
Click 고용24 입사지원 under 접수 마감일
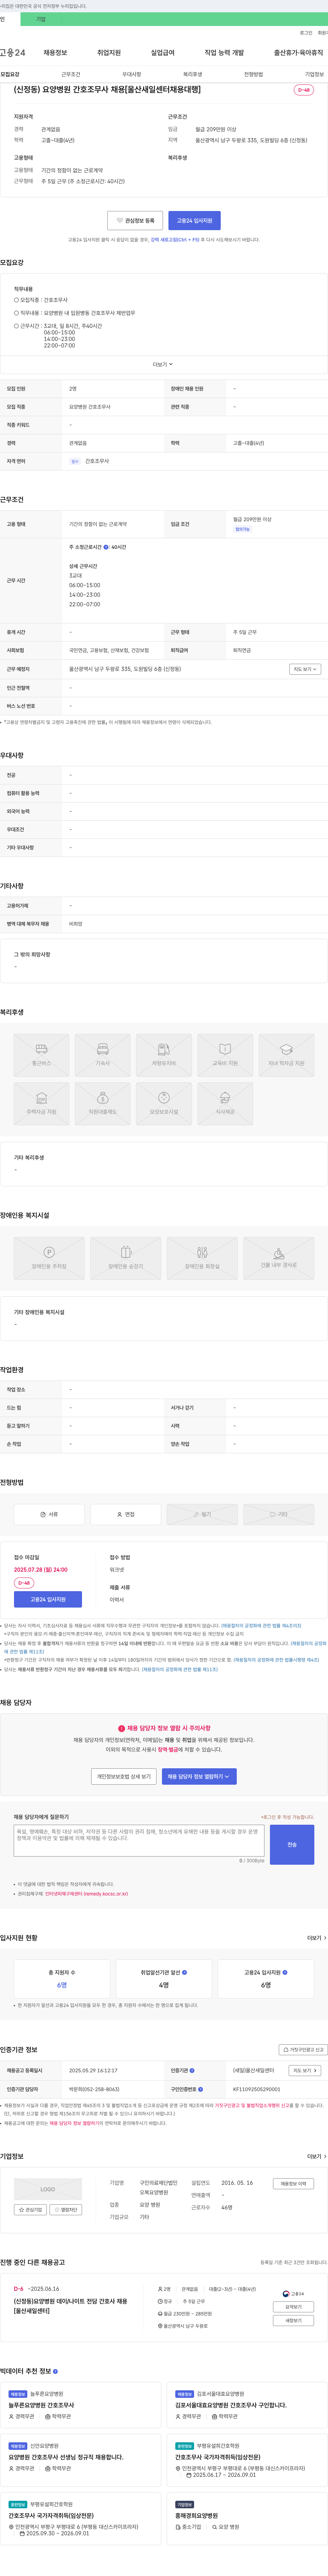pos(48,1599)
